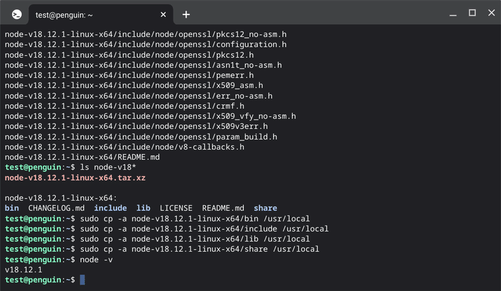Close the terminal window

point(492,13)
